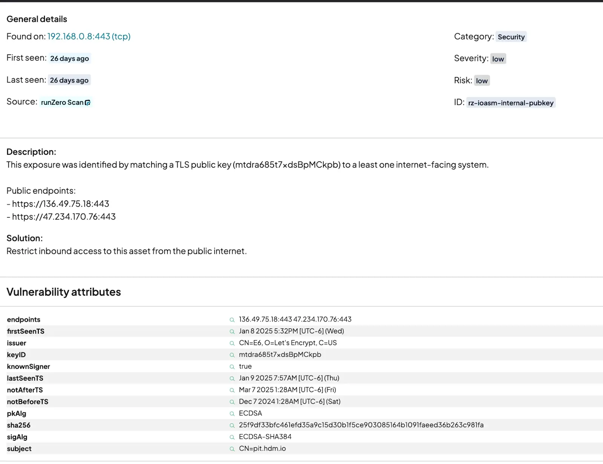Click the search icon for lastSeenTS
The image size is (603, 464).
(x=232, y=379)
